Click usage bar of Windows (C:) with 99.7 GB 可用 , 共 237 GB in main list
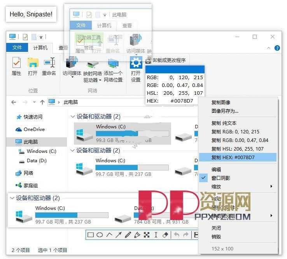The width and height of the screenshot is (287, 259). (x=132, y=167)
